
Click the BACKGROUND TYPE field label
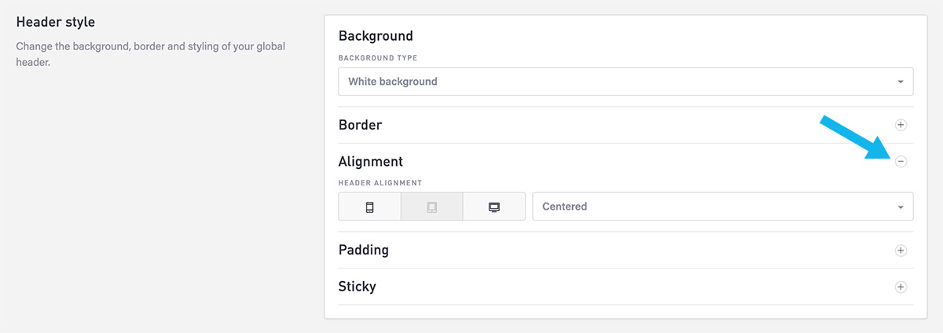click(378, 58)
